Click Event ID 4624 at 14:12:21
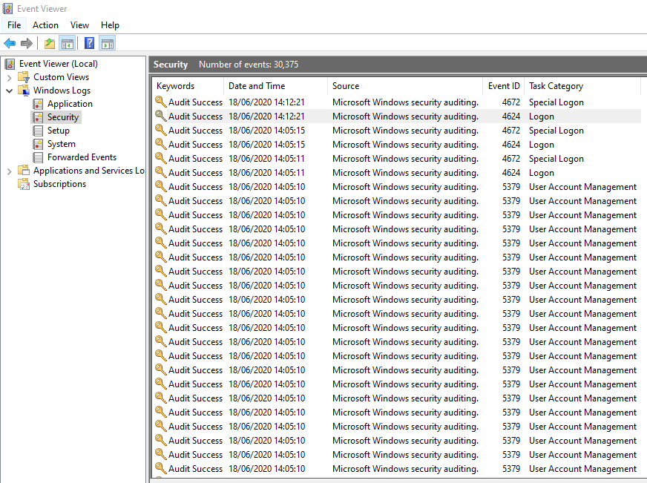Image resolution: width=647 pixels, height=483 pixels. pos(510,116)
